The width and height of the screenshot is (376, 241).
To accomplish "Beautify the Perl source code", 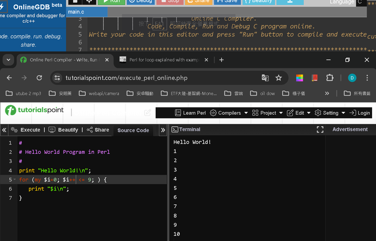I will [64, 130].
